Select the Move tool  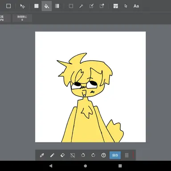click(x=23, y=6)
